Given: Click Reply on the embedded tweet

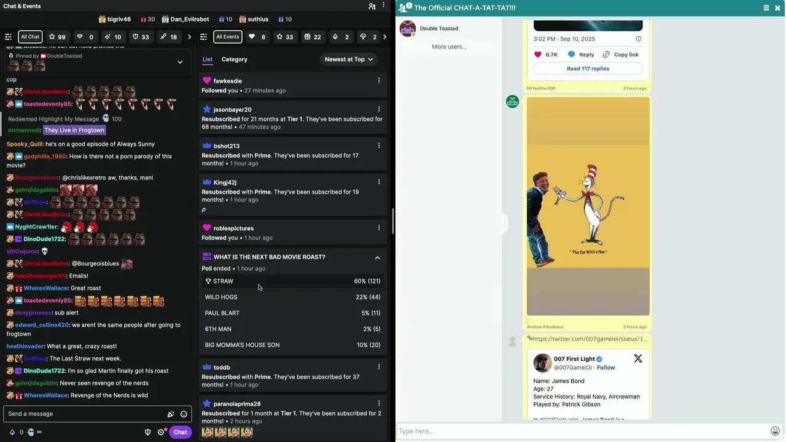Looking at the screenshot, I should pyautogui.click(x=581, y=55).
